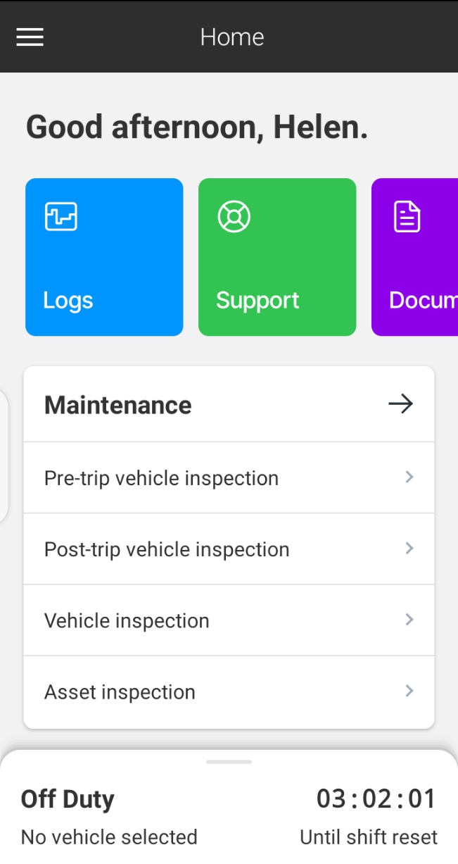Screen dimensions: 458x864
Task: Tap 'No vehicle selected' to pick a vehicle
Action: click(108, 837)
